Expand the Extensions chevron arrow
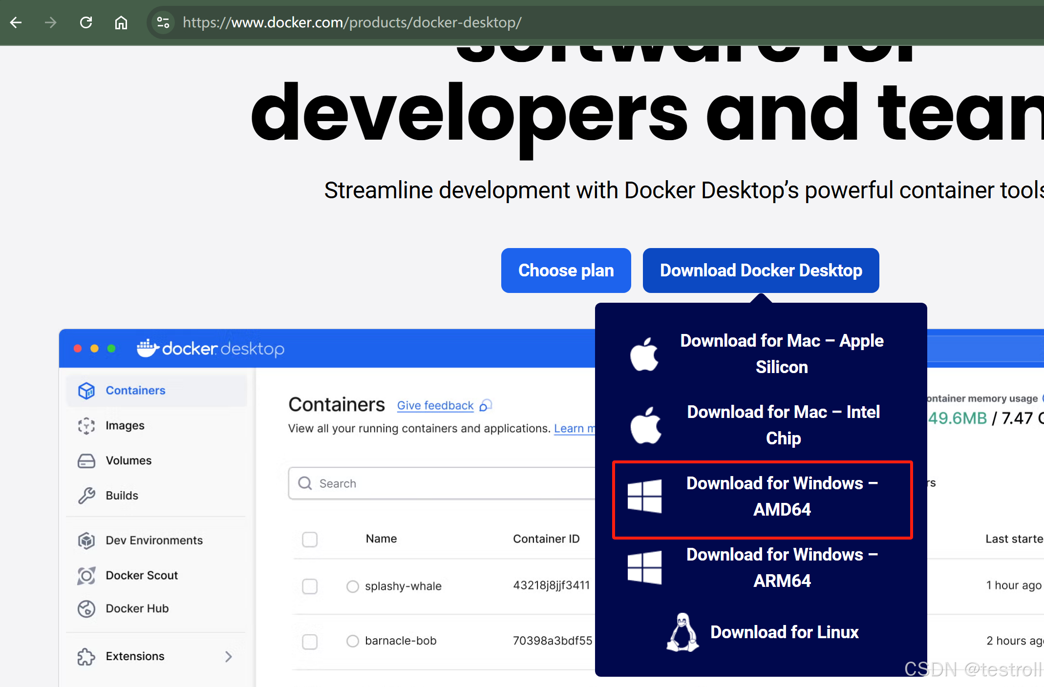 click(228, 657)
